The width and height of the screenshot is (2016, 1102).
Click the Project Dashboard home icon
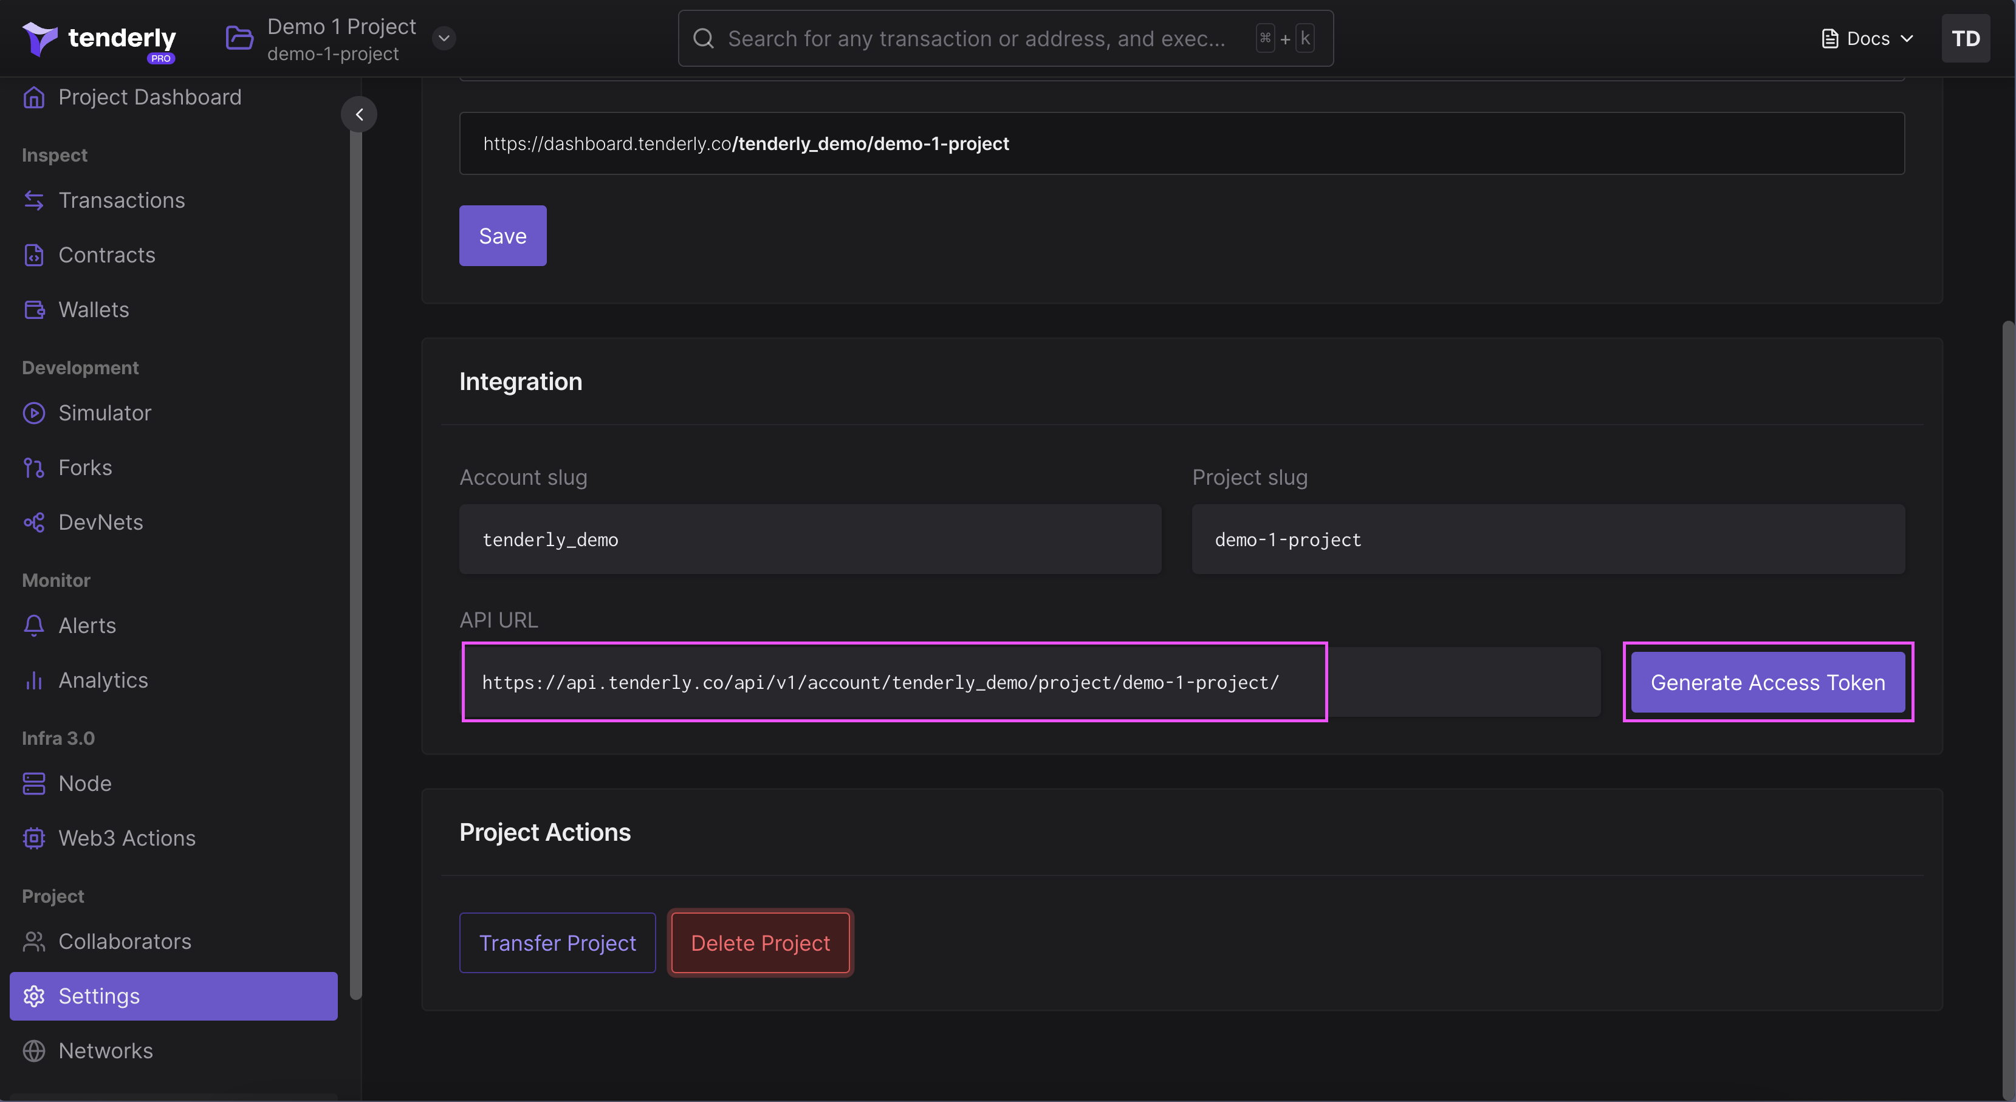coord(33,97)
